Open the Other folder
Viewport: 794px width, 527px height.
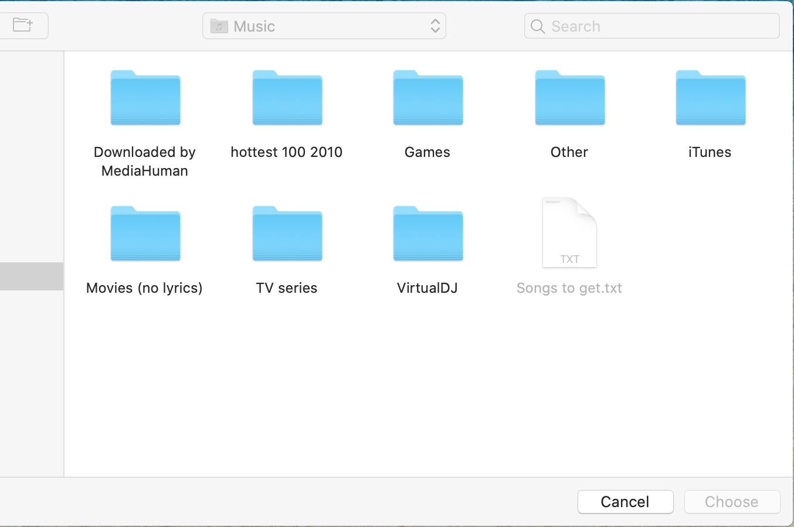[x=569, y=98]
